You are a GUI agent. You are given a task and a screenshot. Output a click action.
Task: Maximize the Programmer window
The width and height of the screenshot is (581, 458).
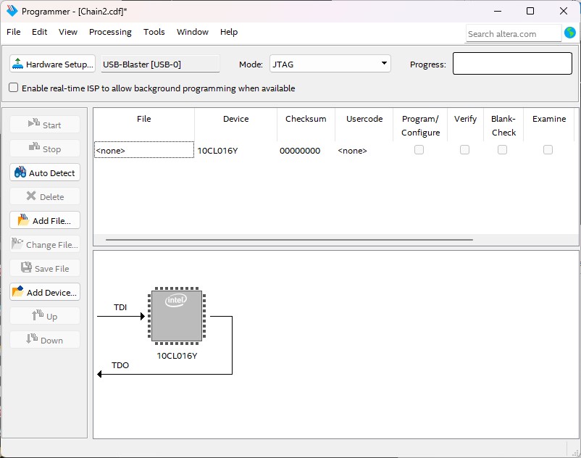tap(530, 11)
